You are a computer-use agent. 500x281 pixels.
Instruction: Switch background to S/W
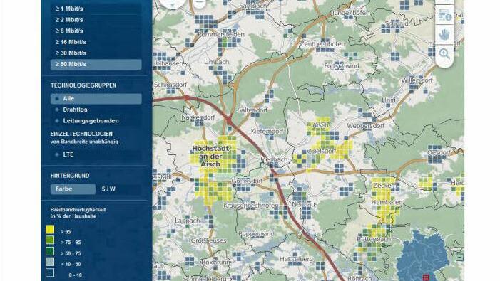[108, 189]
